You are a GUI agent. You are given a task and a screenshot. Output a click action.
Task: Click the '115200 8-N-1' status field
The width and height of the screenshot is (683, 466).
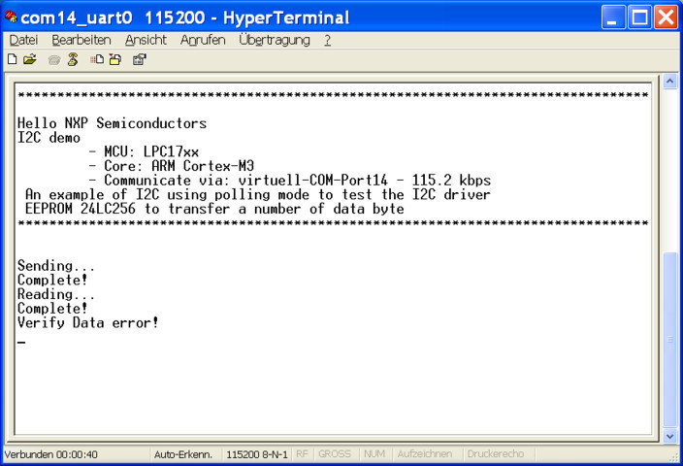(257, 454)
